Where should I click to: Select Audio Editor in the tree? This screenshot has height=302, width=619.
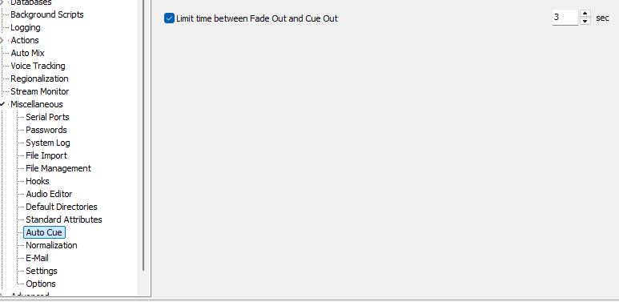pyautogui.click(x=49, y=194)
